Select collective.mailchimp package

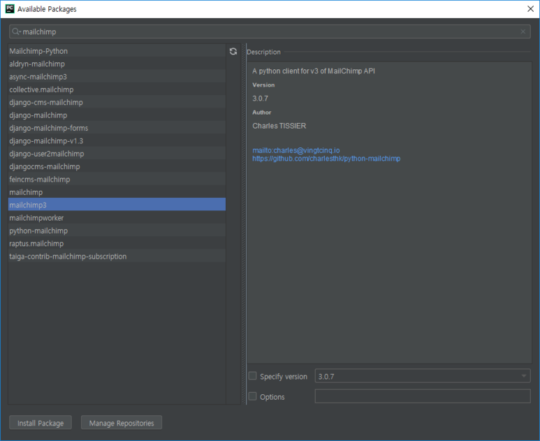(117, 89)
